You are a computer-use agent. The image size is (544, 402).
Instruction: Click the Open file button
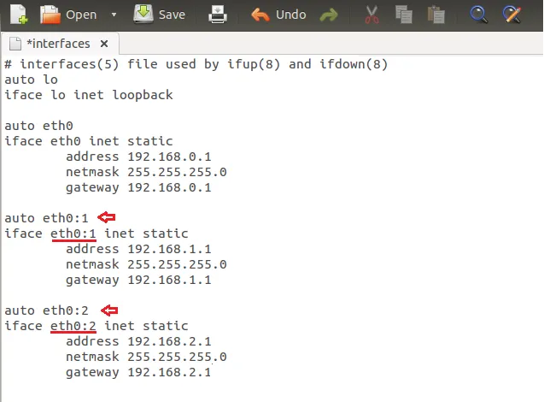tap(70, 15)
